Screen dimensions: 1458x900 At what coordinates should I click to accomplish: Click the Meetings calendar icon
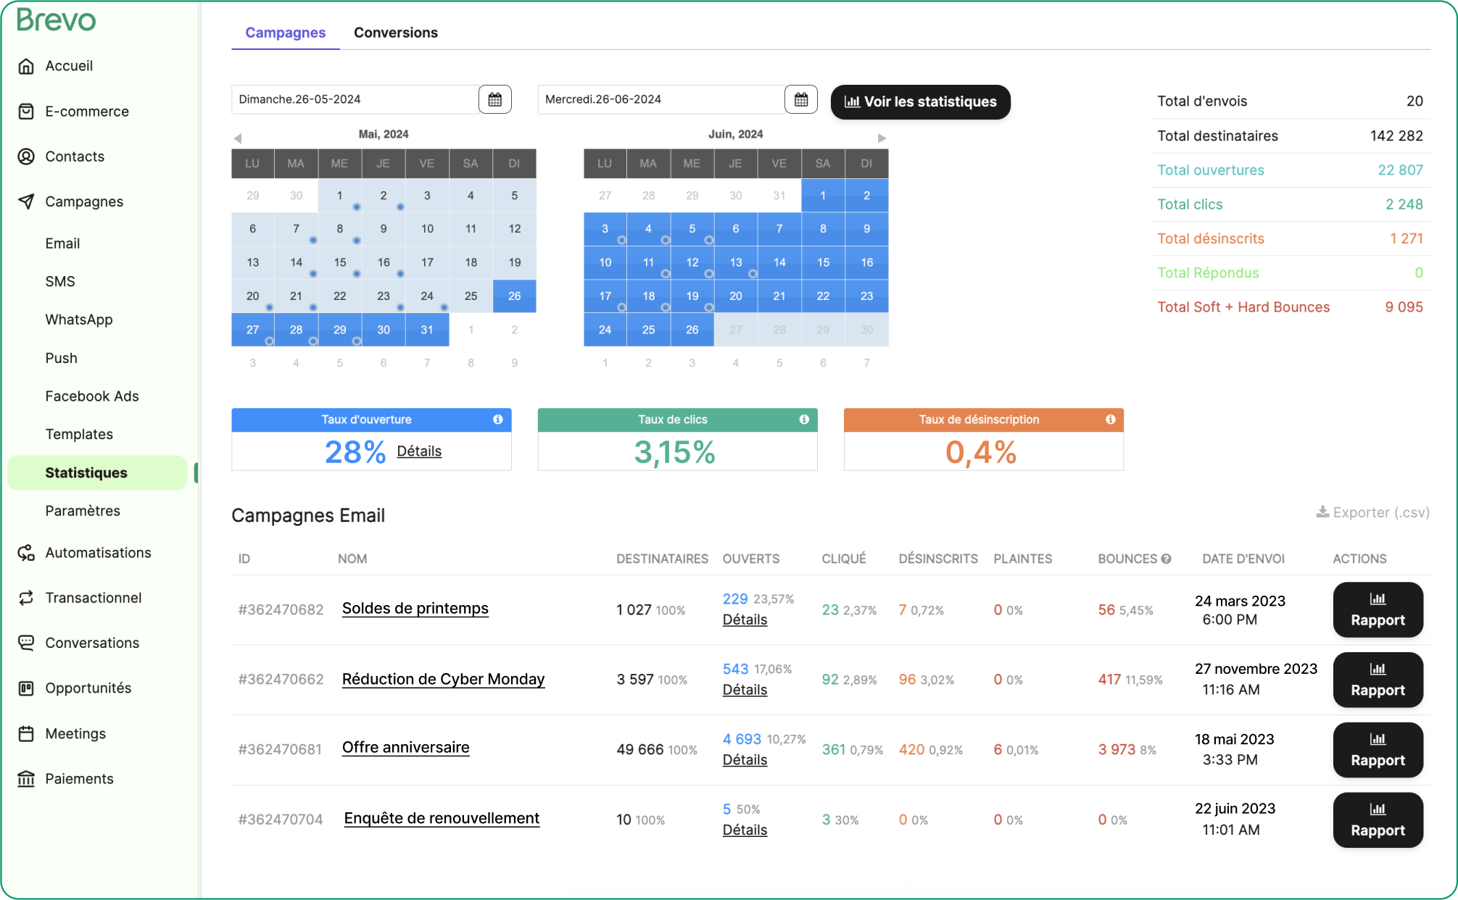(x=26, y=733)
